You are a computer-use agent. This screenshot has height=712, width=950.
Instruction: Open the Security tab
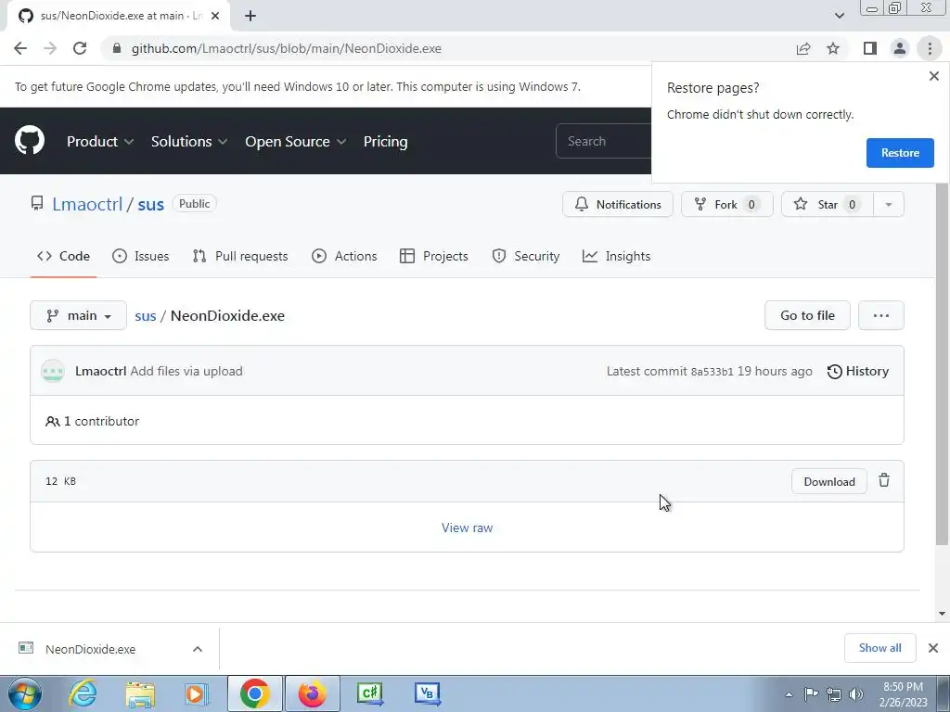coord(526,256)
